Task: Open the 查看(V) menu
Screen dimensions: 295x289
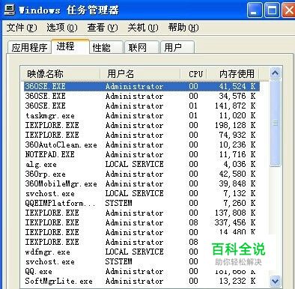Action: click(x=103, y=28)
